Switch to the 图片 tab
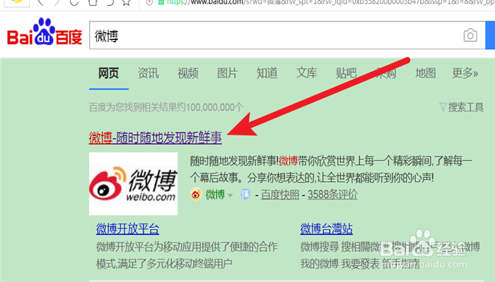Image resolution: width=495 pixels, height=282 pixels. (x=227, y=73)
